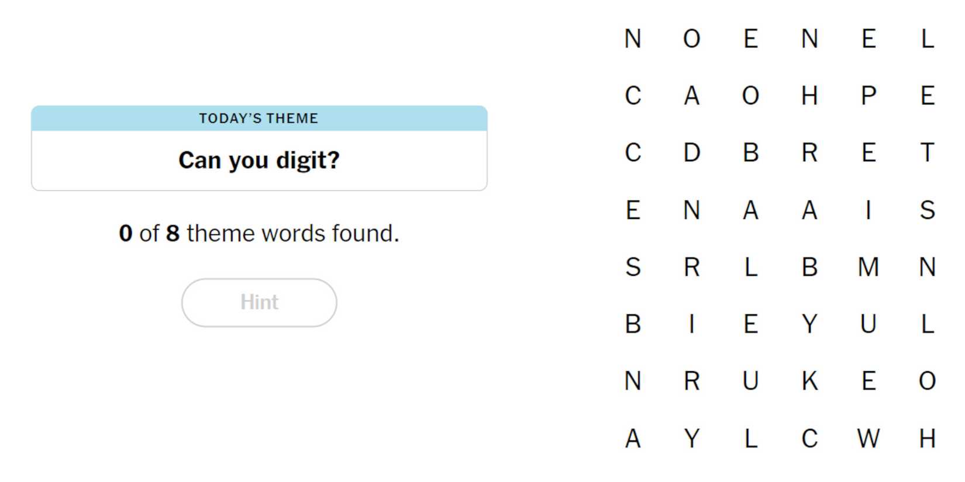The width and height of the screenshot is (965, 482).
Task: Select the Y between E and U
Action: click(x=809, y=324)
